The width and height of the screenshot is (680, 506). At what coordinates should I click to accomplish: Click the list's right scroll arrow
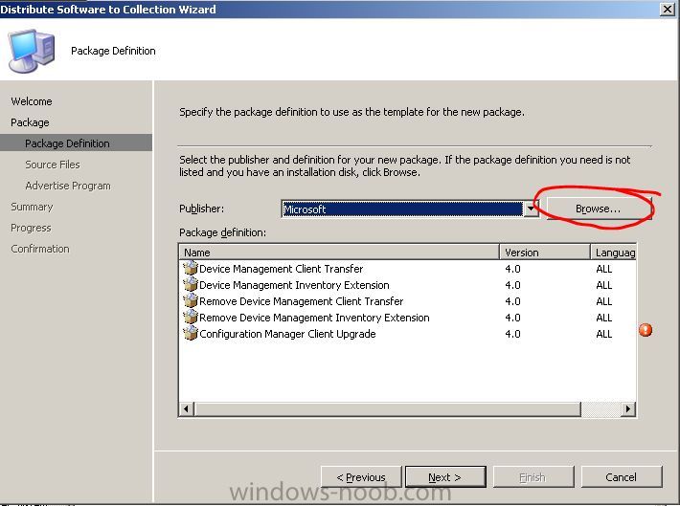pos(628,408)
